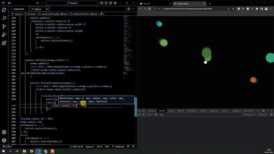This screenshot has height=154, width=274.
Task: Change the CRLF end-of-line sequence
Action: click(107, 146)
